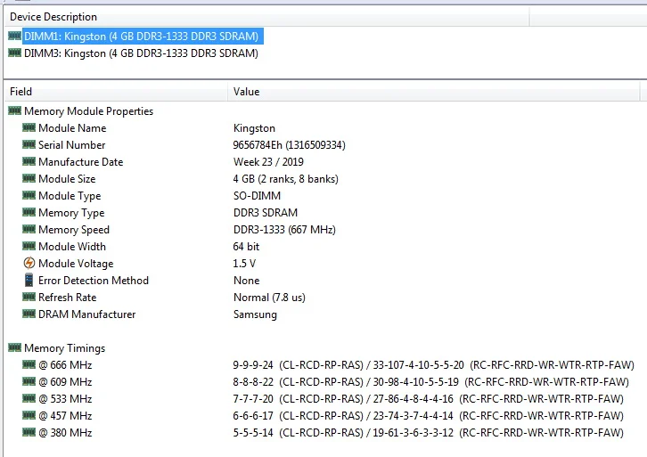The height and width of the screenshot is (457, 647).
Task: Select the Serial Number field label
Action: click(72, 145)
